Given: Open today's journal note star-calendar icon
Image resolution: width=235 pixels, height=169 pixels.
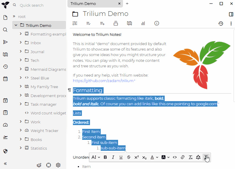Looking at the screenshot, I should coord(5,100).
